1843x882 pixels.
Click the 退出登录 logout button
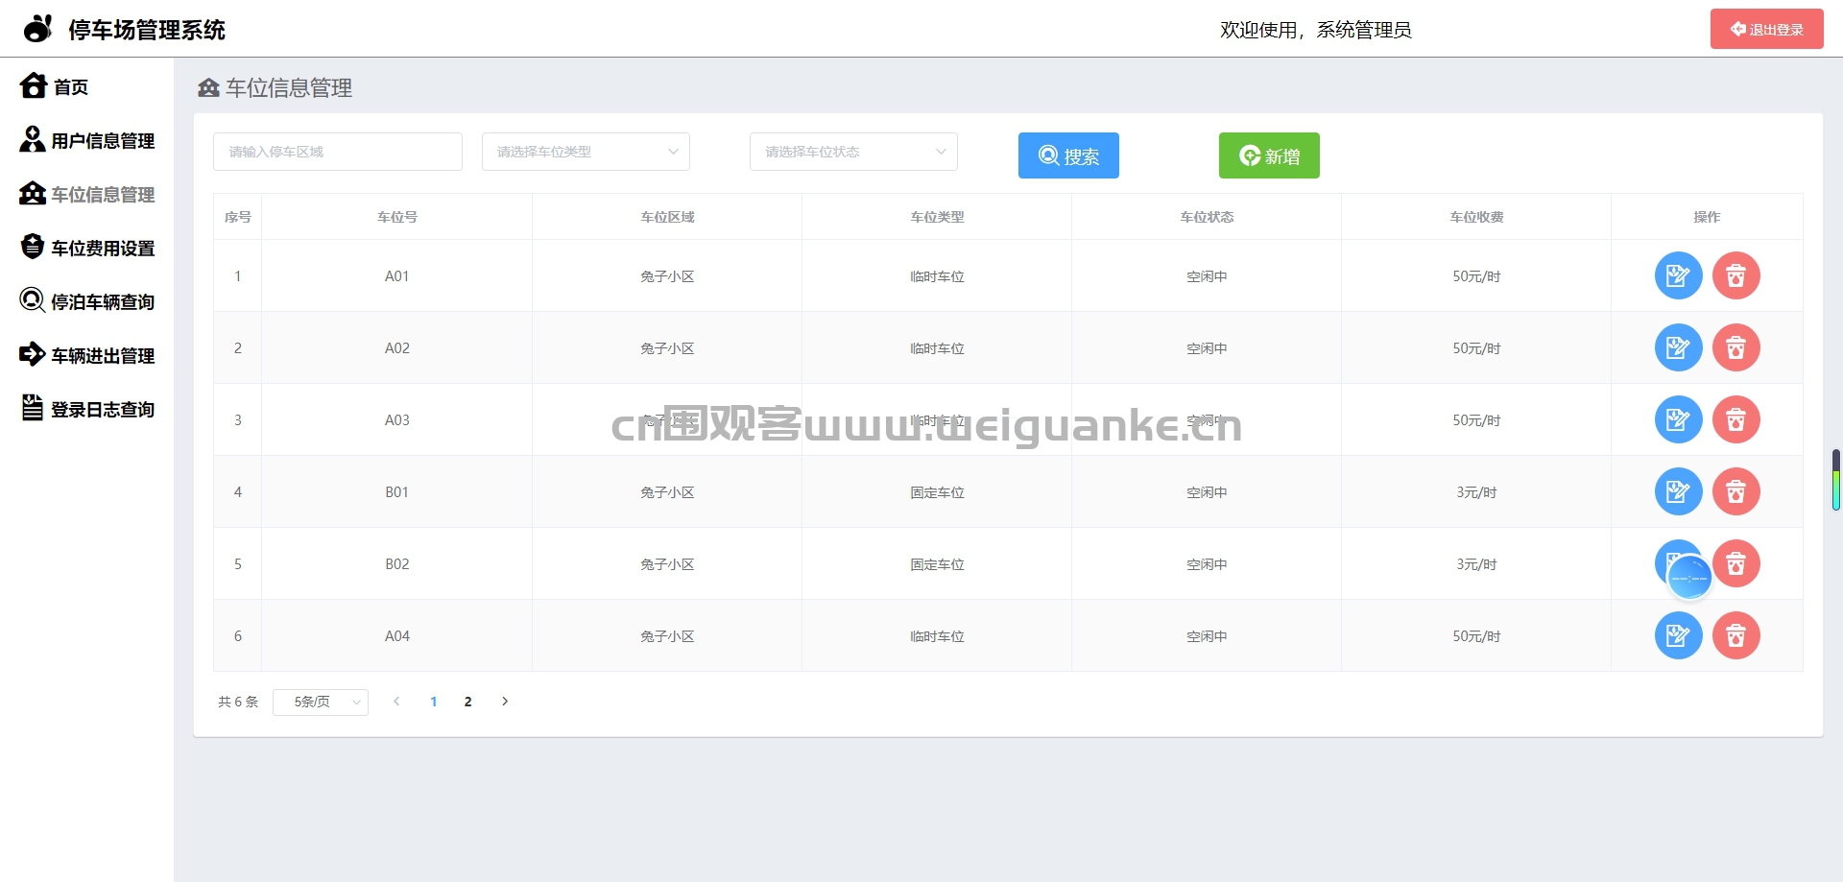[1766, 29]
